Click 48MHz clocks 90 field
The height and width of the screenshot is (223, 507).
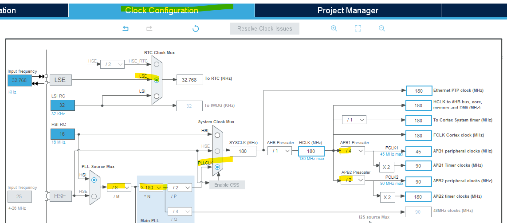(x=418, y=212)
